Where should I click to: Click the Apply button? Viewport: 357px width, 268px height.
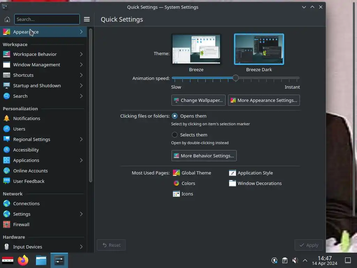[x=309, y=245]
